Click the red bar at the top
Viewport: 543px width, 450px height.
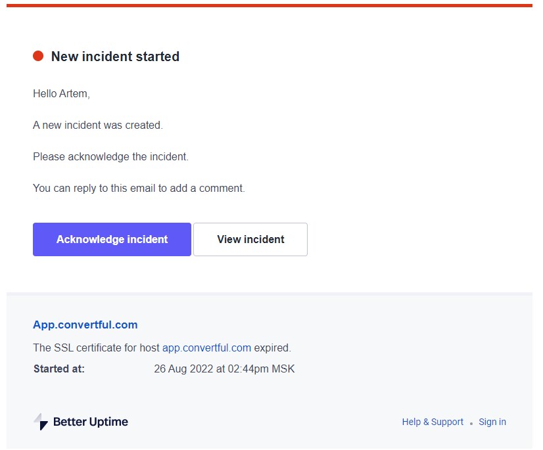coord(271,3)
